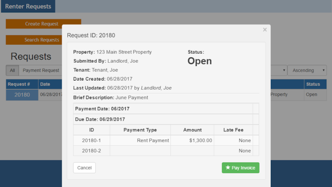Click the Search Requests button
Image resolution: width=332 pixels, height=187 pixels.
click(34, 40)
